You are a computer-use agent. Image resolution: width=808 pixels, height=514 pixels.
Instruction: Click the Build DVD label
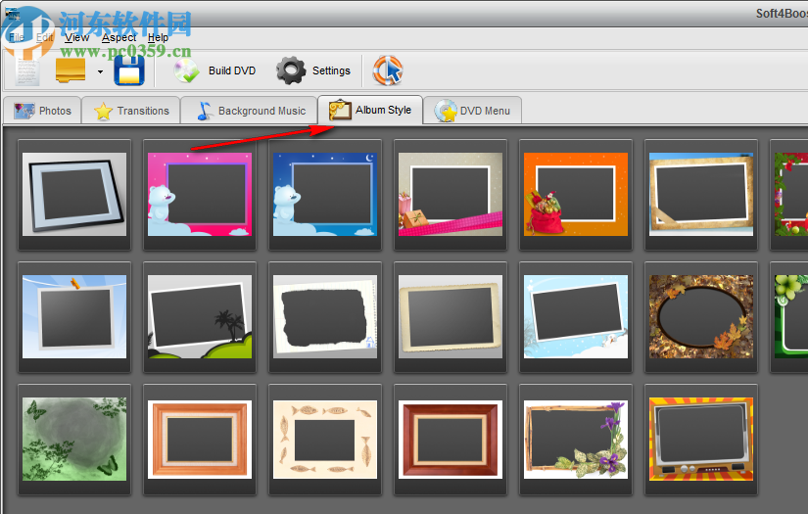pyautogui.click(x=232, y=70)
